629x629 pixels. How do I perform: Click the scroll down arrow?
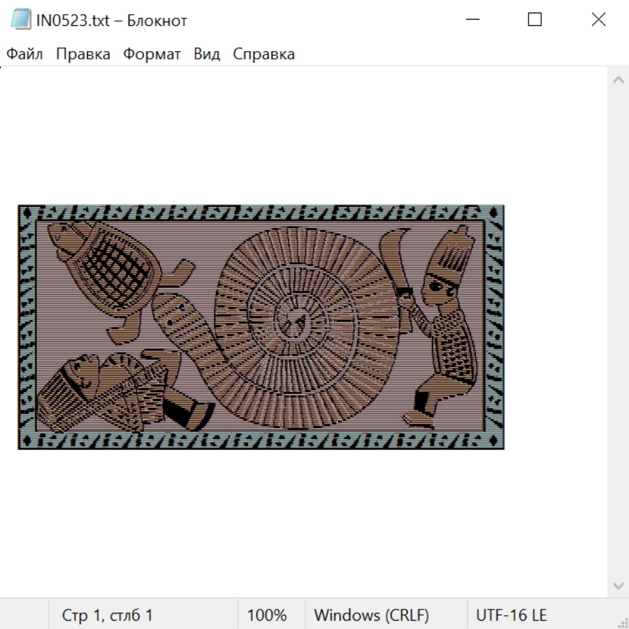pos(618,586)
